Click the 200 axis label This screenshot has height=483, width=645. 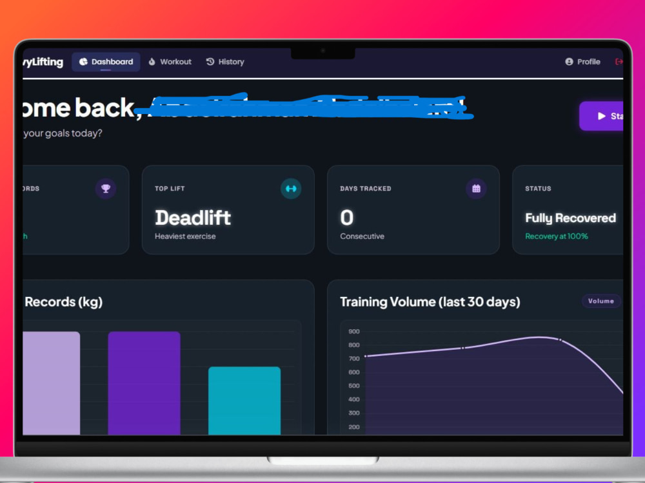(x=353, y=427)
